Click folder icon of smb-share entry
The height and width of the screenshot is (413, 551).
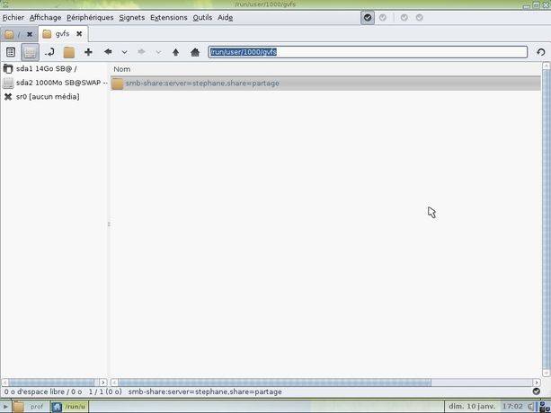118,83
